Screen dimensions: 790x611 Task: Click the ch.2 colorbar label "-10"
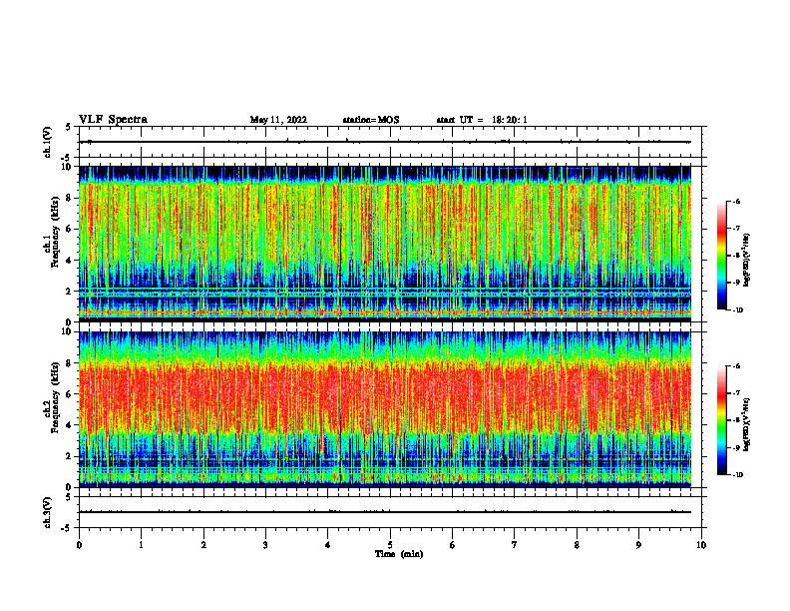737,475
